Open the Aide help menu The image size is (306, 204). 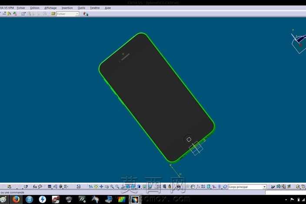pos(108,8)
